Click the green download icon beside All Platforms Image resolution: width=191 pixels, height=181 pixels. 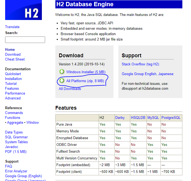(62, 81)
